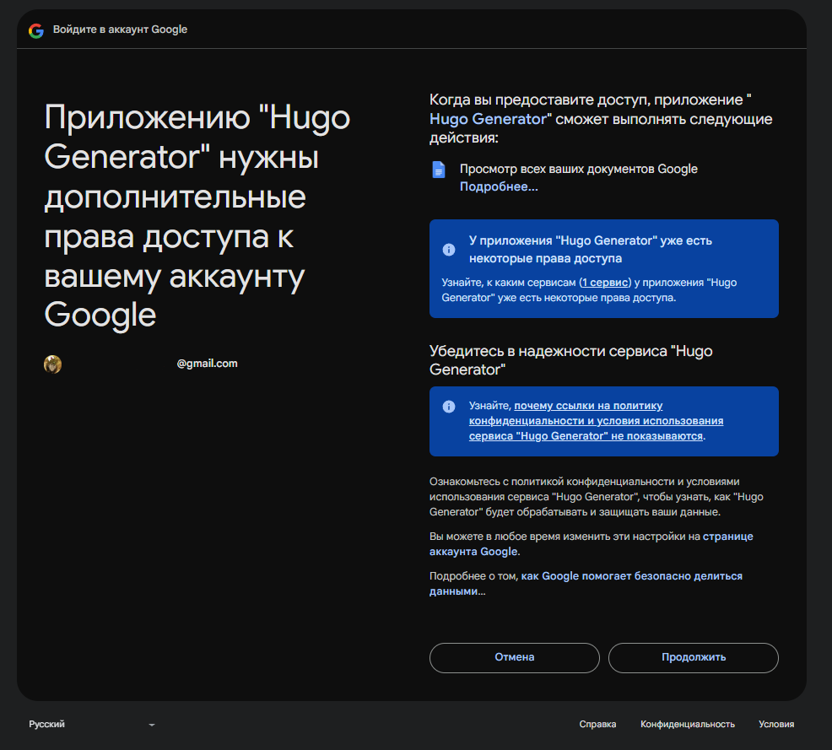Click the info icon in the privacy policy notice
Viewport: 832px width, 750px height.
coord(449,406)
